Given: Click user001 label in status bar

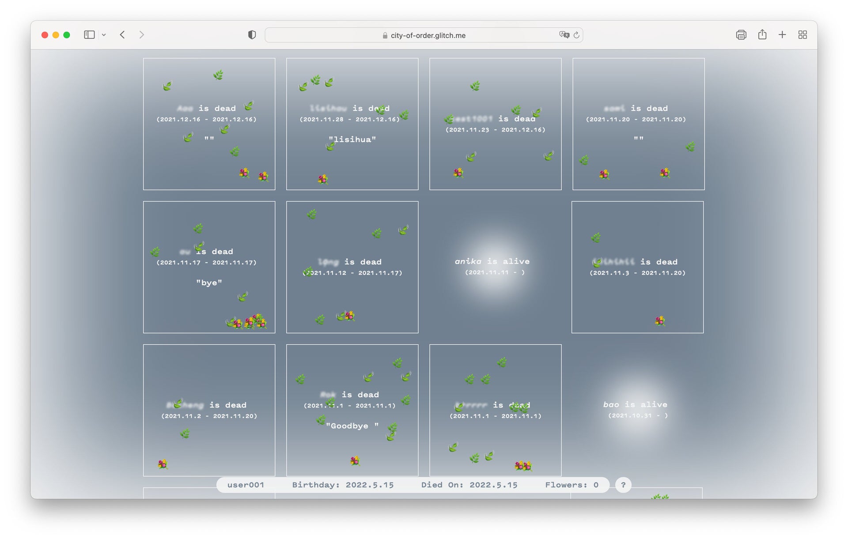Looking at the screenshot, I should coord(246,485).
